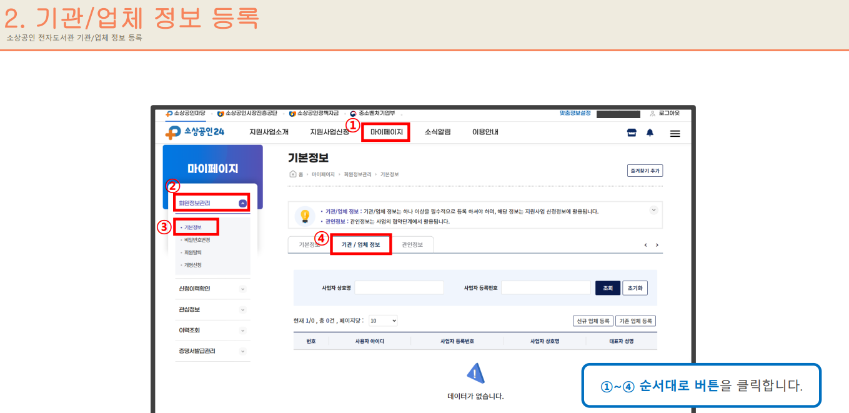The image size is (849, 413).
Task: Switch to the 기본정보 tab
Action: click(309, 245)
